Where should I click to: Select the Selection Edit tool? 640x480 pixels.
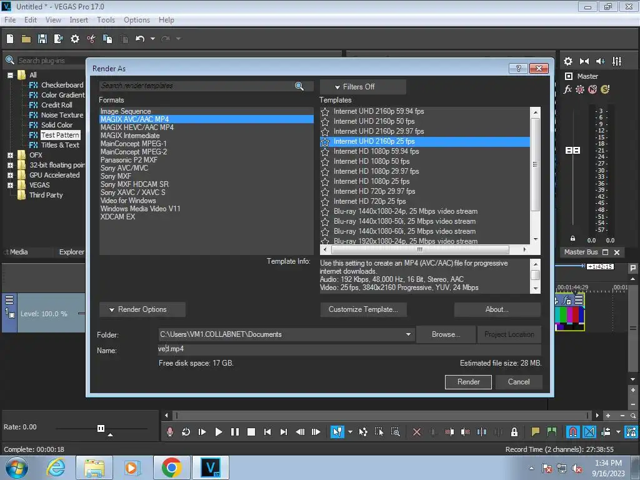point(379,432)
